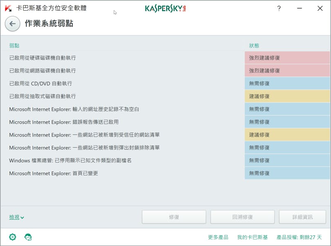Open the 更多產品 link
The height and width of the screenshot is (246, 331).
218,237
